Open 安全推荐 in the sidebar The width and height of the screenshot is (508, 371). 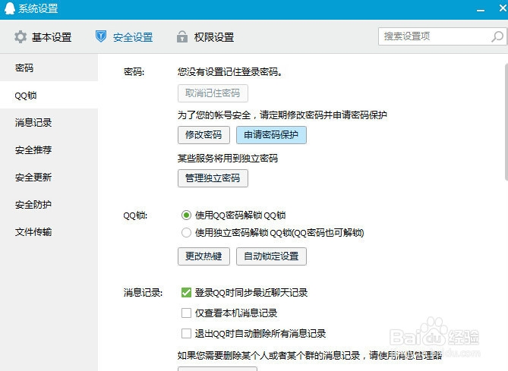tap(49, 149)
